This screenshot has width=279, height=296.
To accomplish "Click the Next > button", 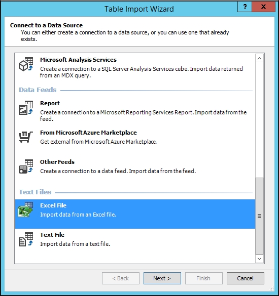I will click(x=162, y=278).
